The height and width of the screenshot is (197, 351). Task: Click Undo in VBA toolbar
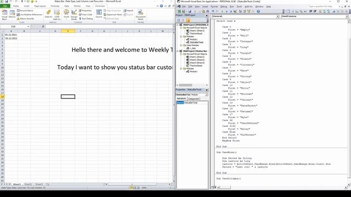(213, 11)
